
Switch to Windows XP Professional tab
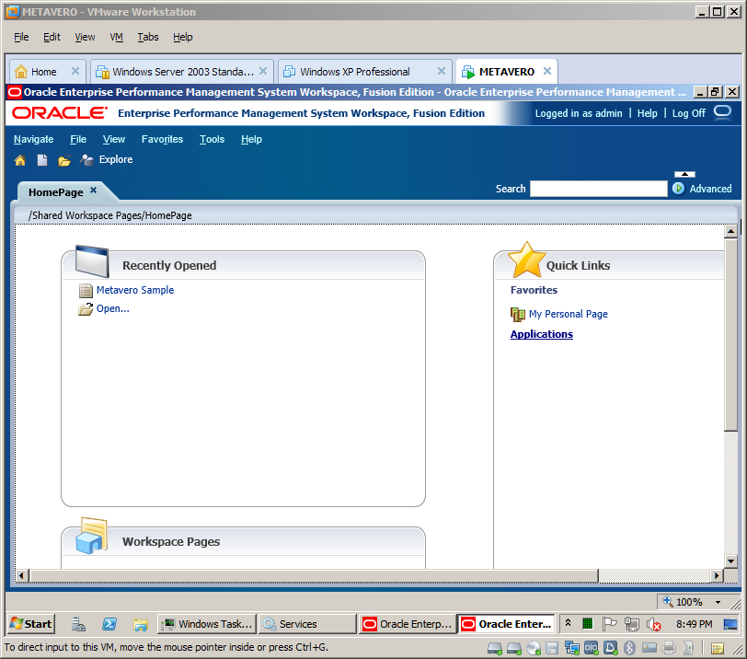point(365,72)
